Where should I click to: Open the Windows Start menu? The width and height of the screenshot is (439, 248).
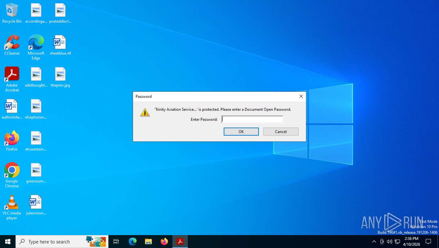click(x=8, y=242)
